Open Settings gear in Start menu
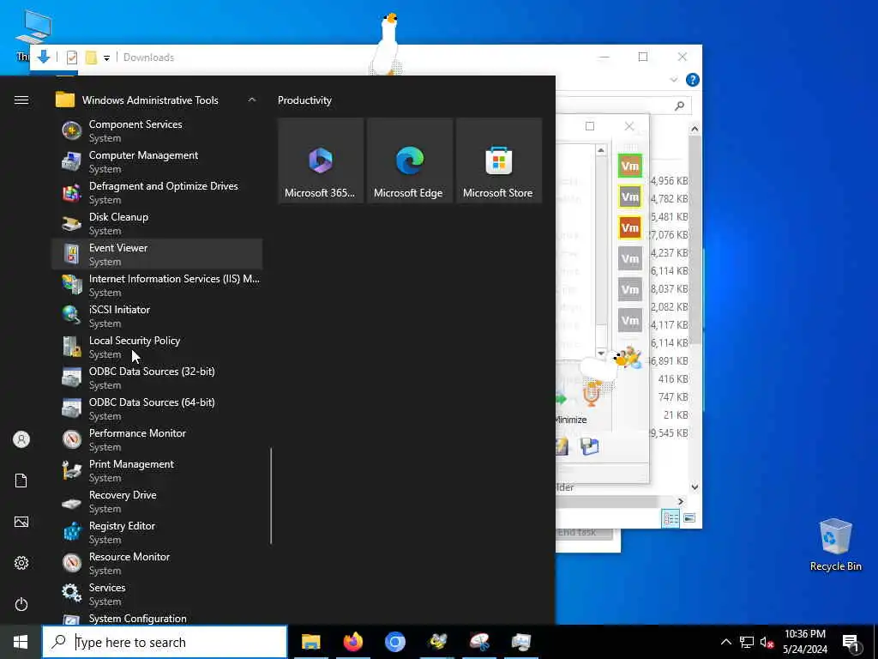The height and width of the screenshot is (659, 878). [21, 563]
